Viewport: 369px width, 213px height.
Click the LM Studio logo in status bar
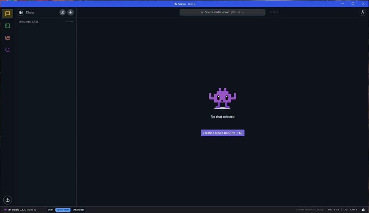point(5,210)
